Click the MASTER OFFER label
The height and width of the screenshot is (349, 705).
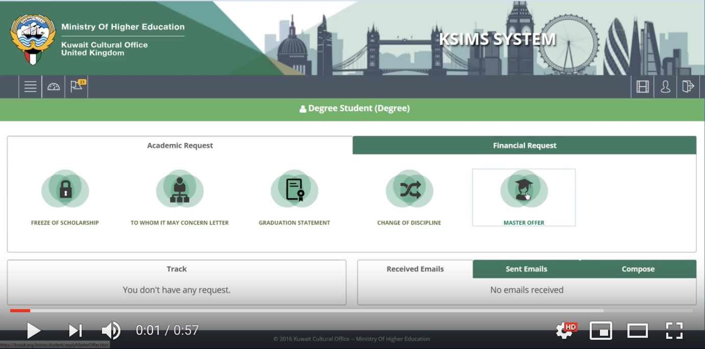tap(524, 222)
